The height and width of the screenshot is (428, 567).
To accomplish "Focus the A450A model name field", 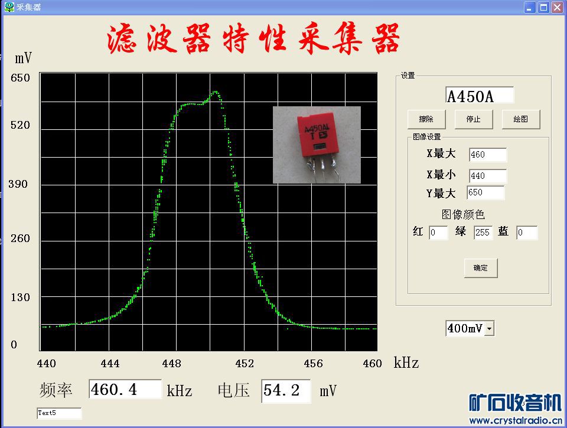I will click(x=480, y=96).
